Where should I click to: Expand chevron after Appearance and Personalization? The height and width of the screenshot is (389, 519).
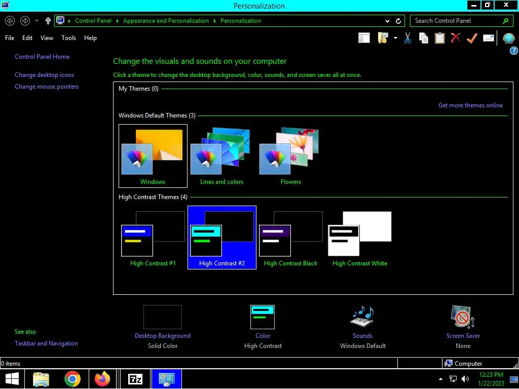click(x=214, y=21)
